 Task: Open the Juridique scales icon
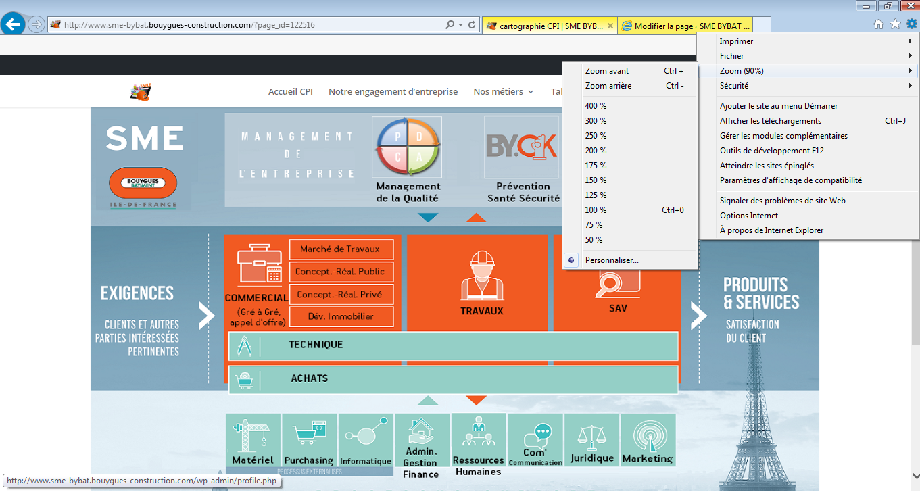click(x=591, y=435)
